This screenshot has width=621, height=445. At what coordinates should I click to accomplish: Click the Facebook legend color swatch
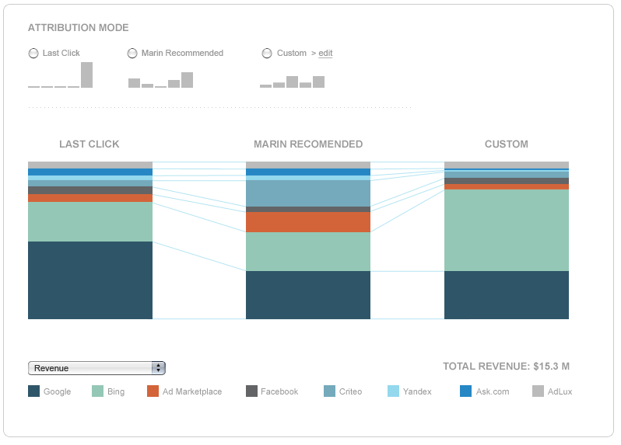coord(251,391)
